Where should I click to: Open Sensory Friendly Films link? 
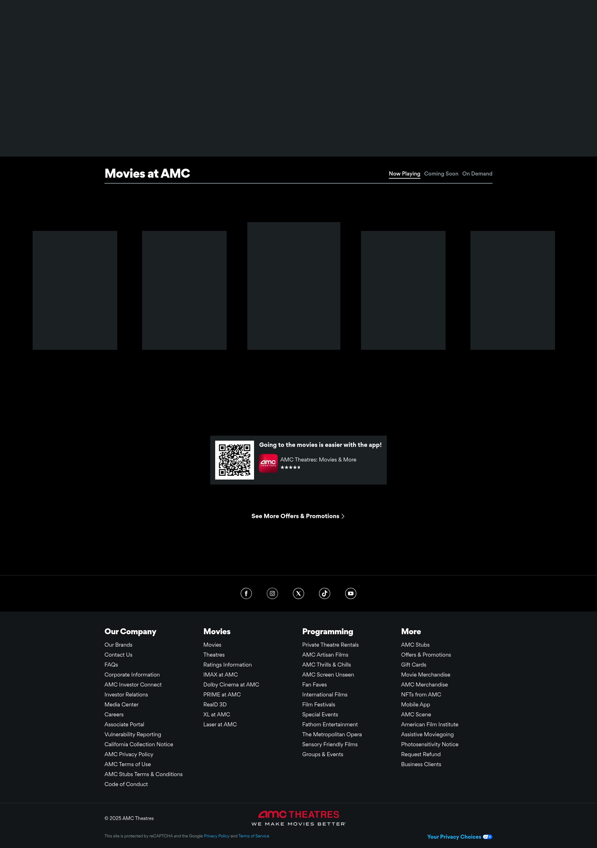[x=330, y=744]
